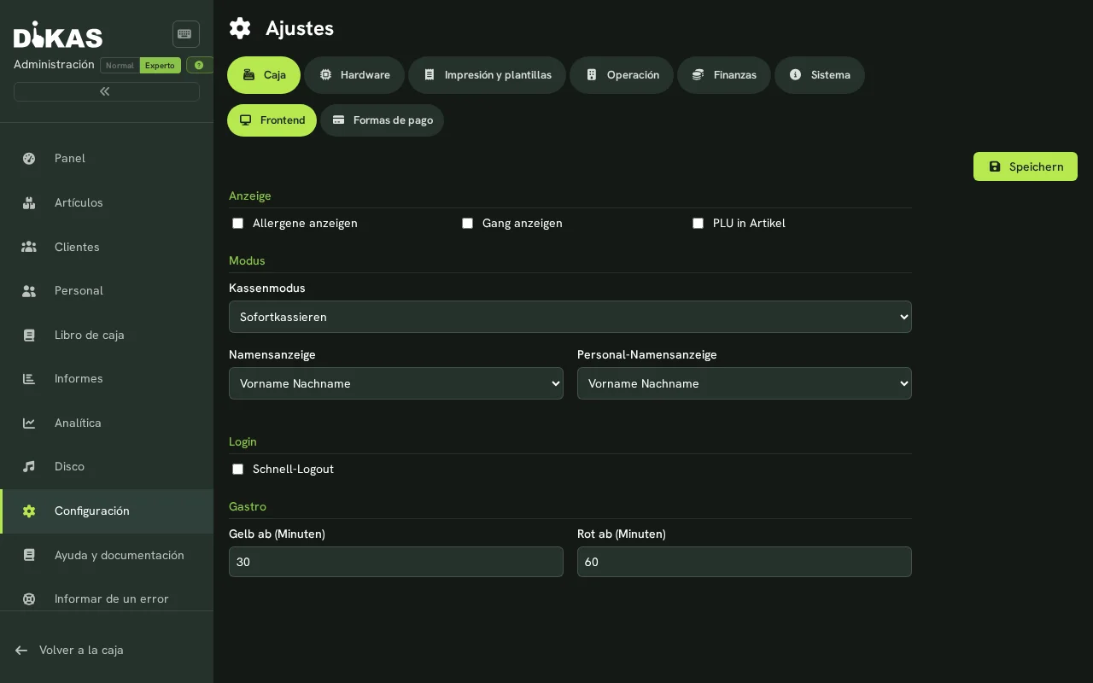The image size is (1093, 683).
Task: Click the info icon in Sistema tab
Action: [x=795, y=75]
